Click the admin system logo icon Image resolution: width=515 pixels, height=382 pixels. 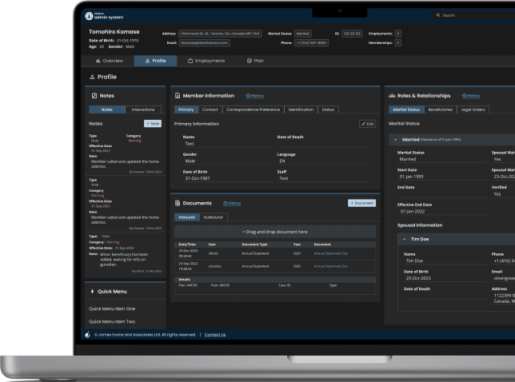tap(89, 15)
